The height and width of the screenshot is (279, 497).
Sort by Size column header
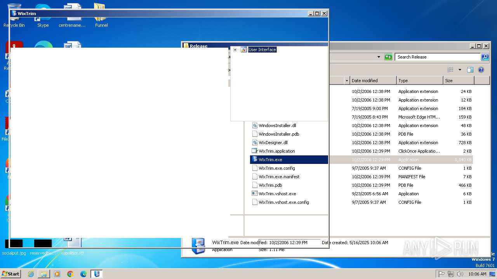point(459,81)
